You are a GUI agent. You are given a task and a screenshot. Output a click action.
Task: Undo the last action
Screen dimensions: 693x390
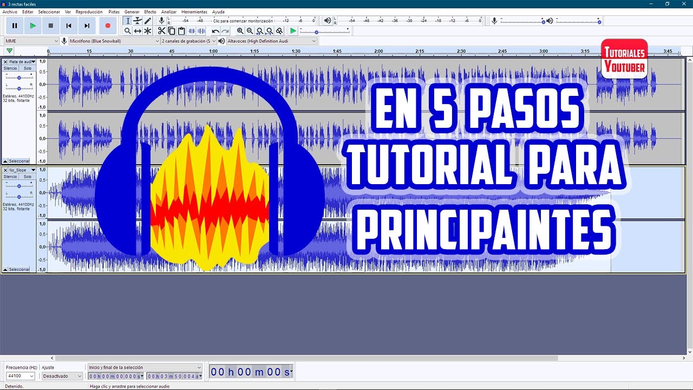point(215,31)
